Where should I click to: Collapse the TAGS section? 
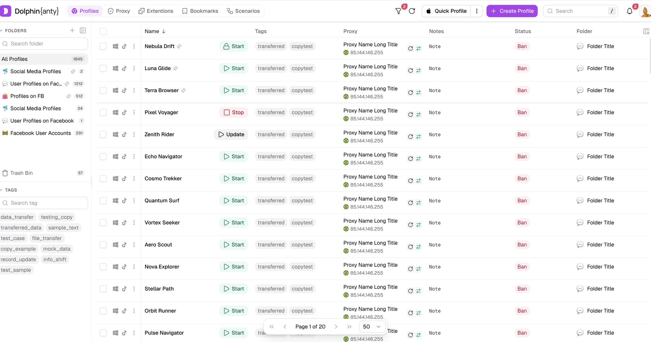click(x=1, y=190)
